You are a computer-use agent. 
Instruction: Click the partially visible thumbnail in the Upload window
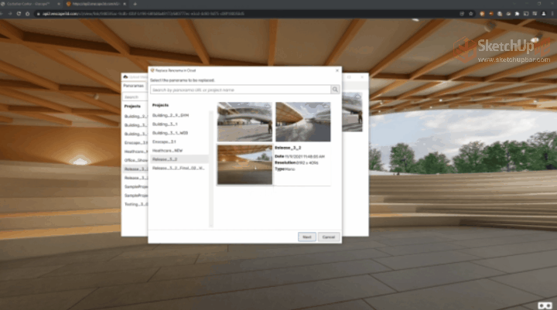(x=353, y=112)
